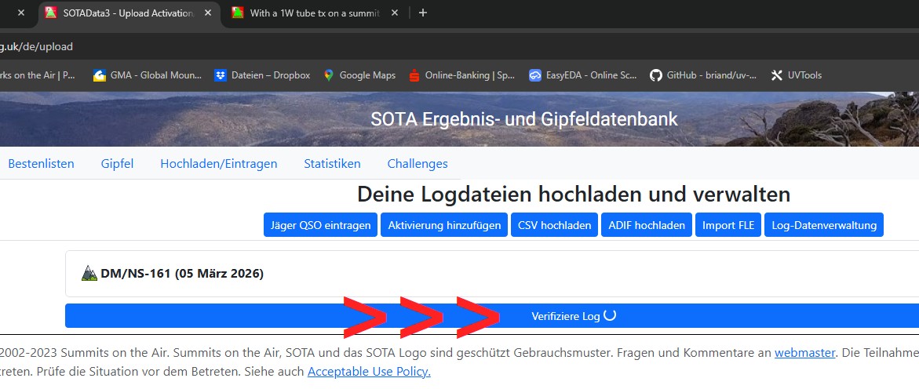Click the mountain icon beside DM/NS-161
The width and height of the screenshot is (919, 389).
(89, 274)
